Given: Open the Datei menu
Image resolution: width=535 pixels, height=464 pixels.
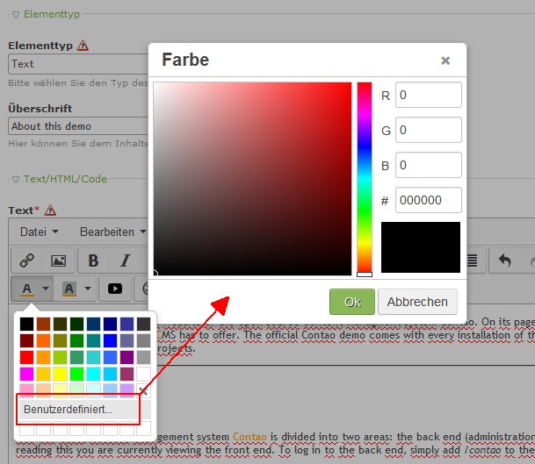Looking at the screenshot, I should (x=39, y=232).
